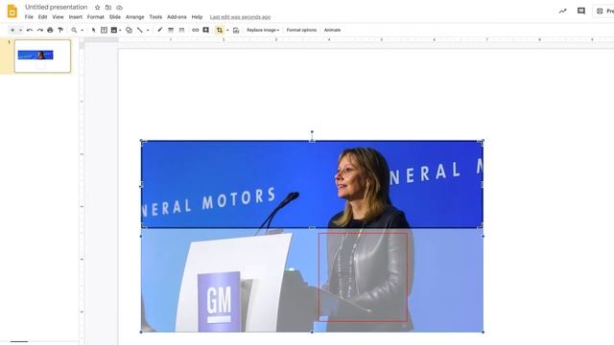
Task: Click the 'Last edit was seconds ago' link
Action: click(240, 17)
